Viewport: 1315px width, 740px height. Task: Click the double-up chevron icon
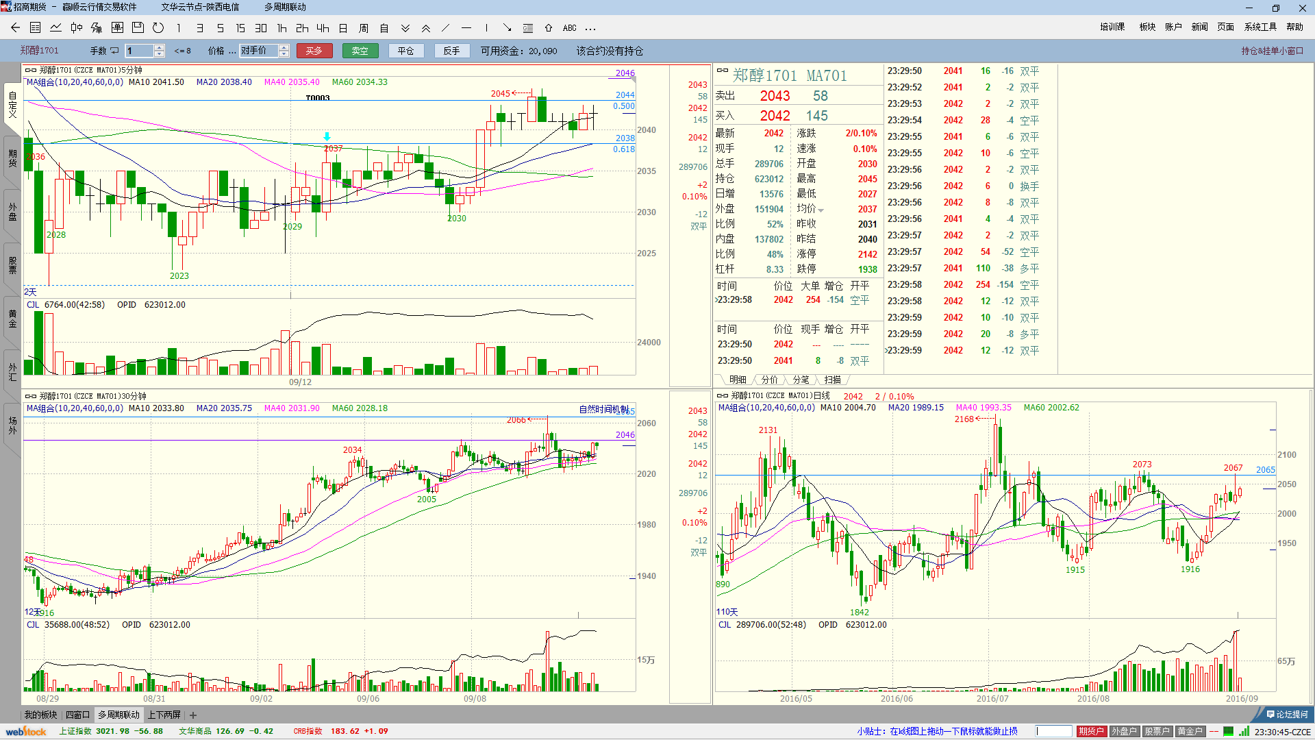(x=426, y=28)
